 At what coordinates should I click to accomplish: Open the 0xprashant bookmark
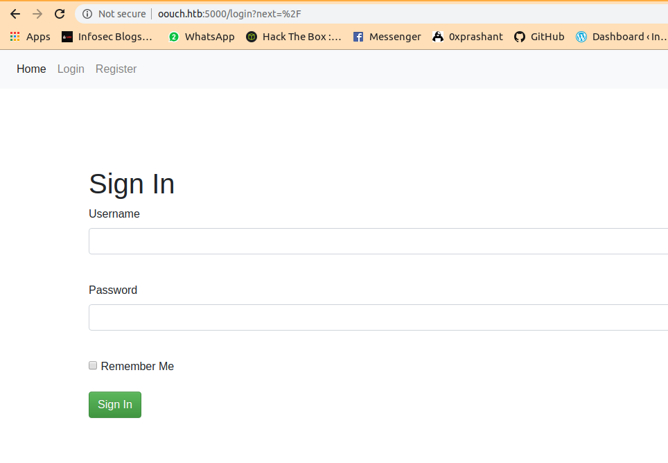(x=467, y=37)
